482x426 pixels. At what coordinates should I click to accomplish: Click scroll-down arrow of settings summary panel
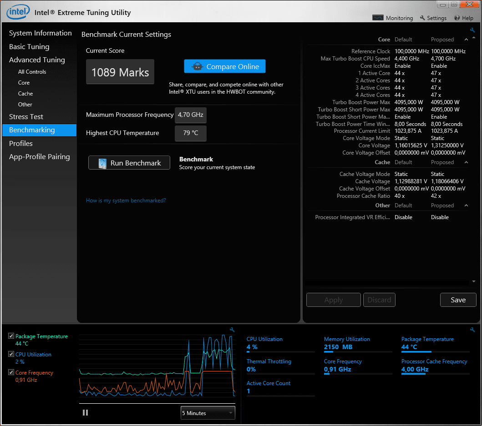point(474,281)
